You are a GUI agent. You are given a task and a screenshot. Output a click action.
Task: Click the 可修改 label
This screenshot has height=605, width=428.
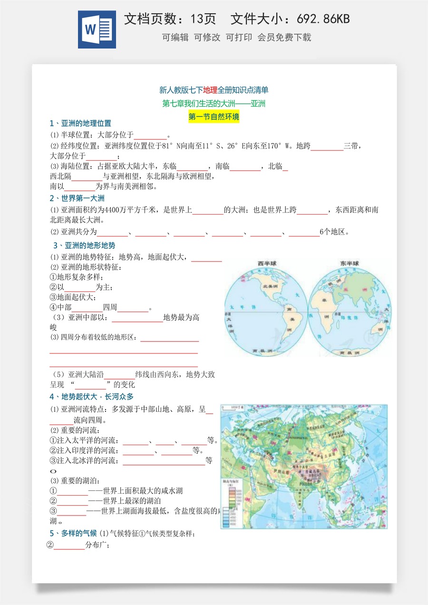(207, 38)
